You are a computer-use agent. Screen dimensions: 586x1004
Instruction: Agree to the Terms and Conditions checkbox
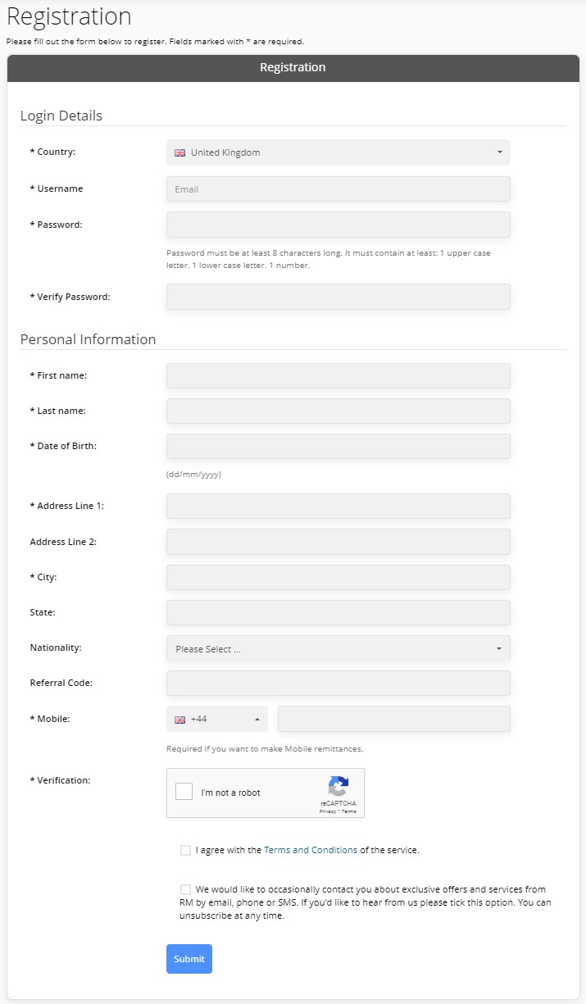click(185, 850)
